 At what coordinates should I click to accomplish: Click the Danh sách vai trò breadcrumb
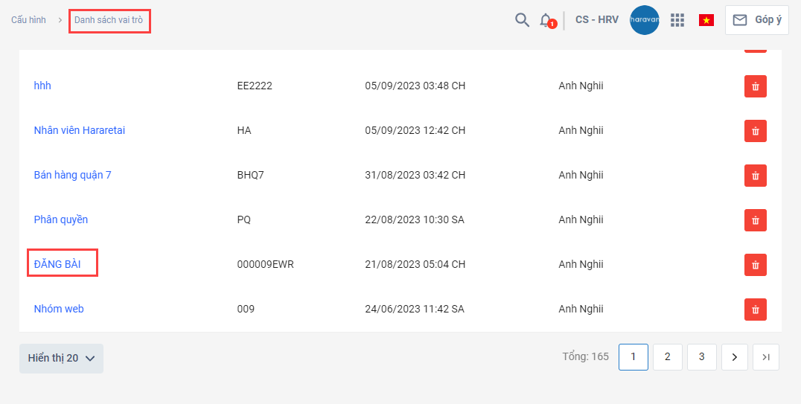(109, 20)
